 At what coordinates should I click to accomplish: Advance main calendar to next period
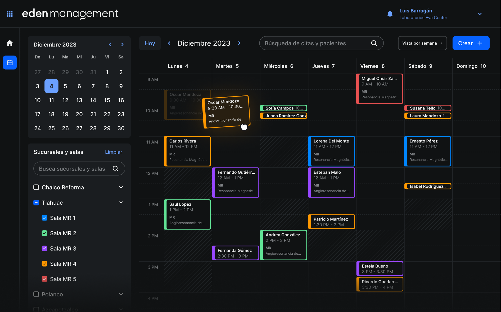click(239, 43)
